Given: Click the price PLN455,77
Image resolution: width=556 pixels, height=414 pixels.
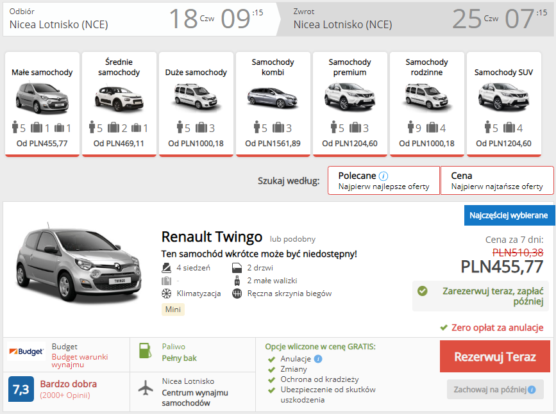Looking at the screenshot, I should click(501, 267).
